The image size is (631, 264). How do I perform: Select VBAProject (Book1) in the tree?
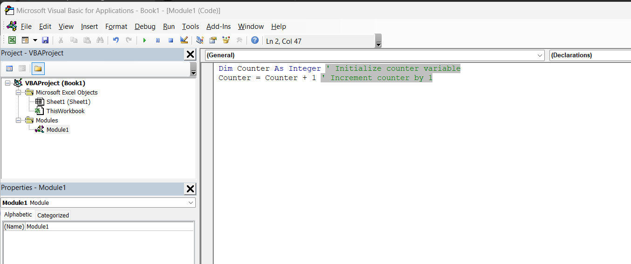[x=55, y=83]
